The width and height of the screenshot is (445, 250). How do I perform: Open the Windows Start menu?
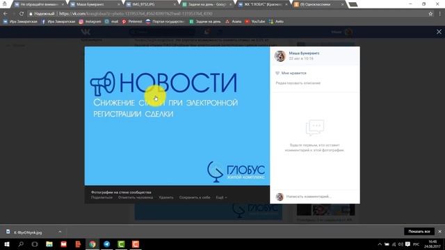7,244
